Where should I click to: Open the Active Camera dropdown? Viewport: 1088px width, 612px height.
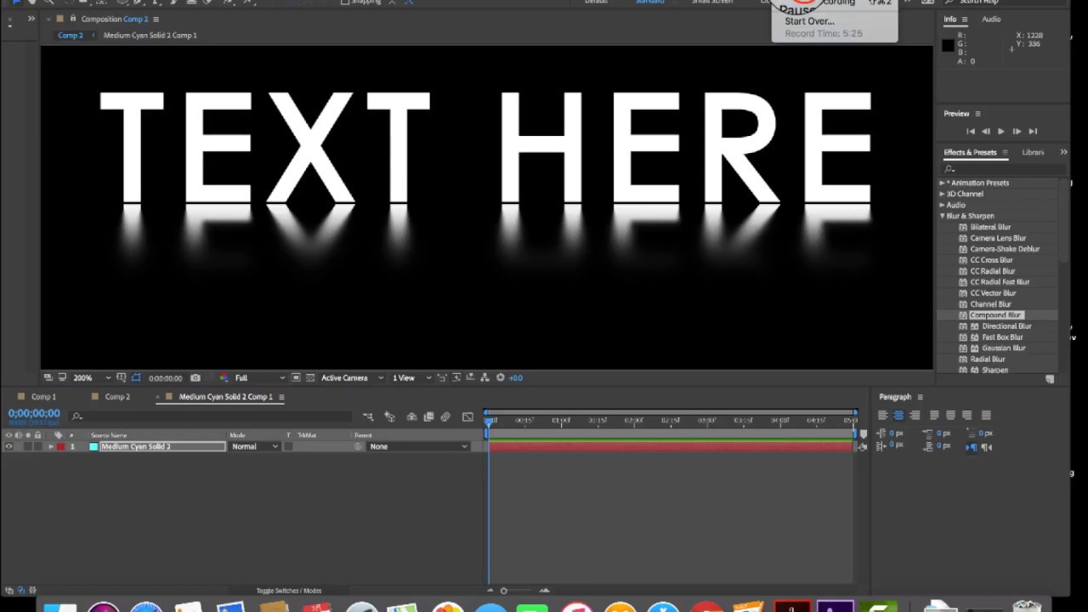(352, 377)
